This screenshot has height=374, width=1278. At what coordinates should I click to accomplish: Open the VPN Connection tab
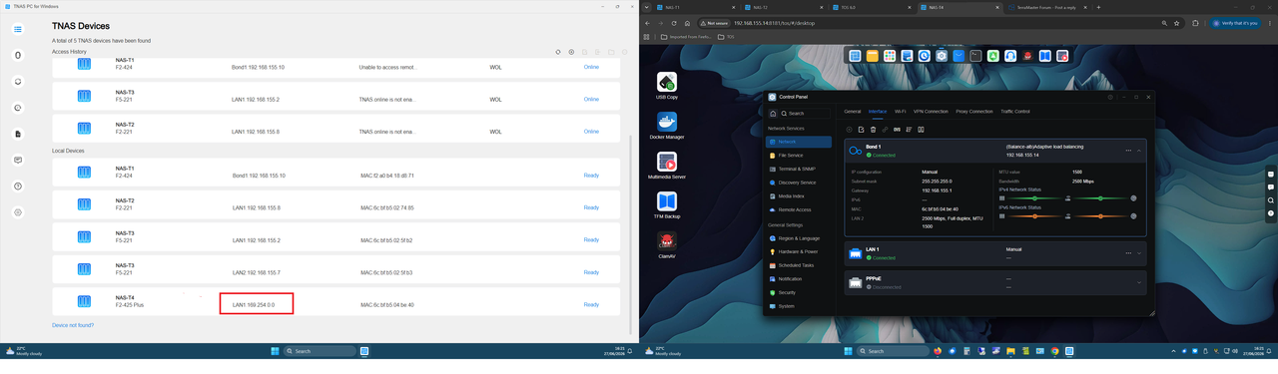[931, 112]
